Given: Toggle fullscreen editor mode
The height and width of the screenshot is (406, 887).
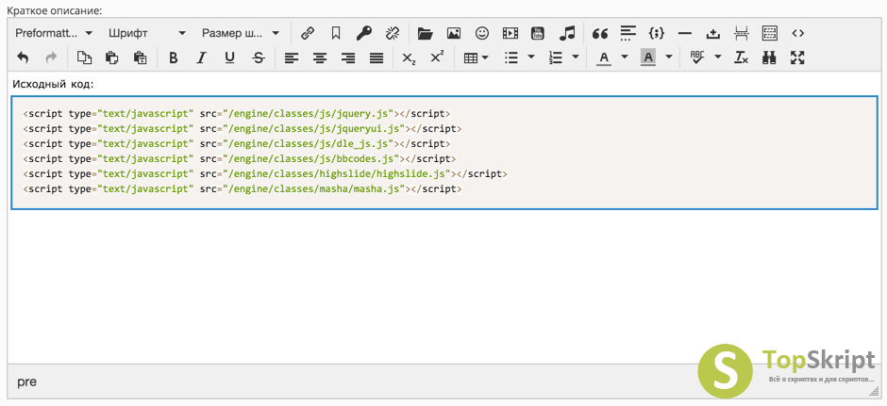Looking at the screenshot, I should [797, 57].
